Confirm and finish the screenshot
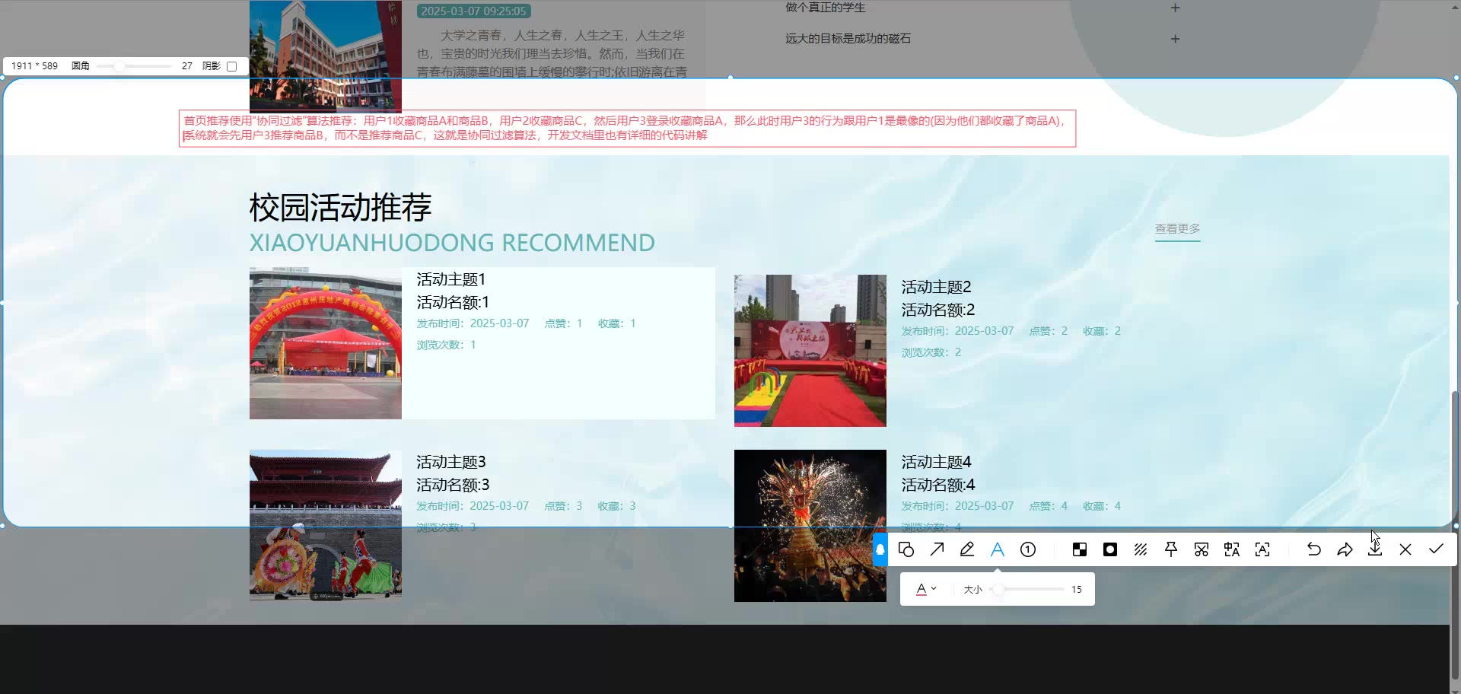Screen dimensions: 1461x694 pyautogui.click(x=1436, y=549)
